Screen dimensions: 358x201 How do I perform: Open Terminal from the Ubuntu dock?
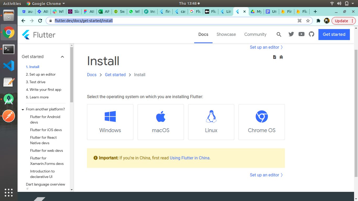coord(9,49)
